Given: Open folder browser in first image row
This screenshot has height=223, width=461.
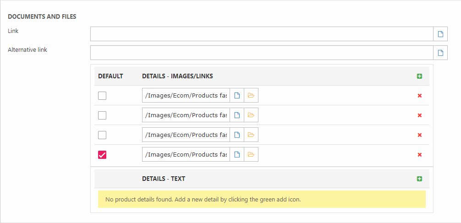Looking at the screenshot, I should pos(251,95).
